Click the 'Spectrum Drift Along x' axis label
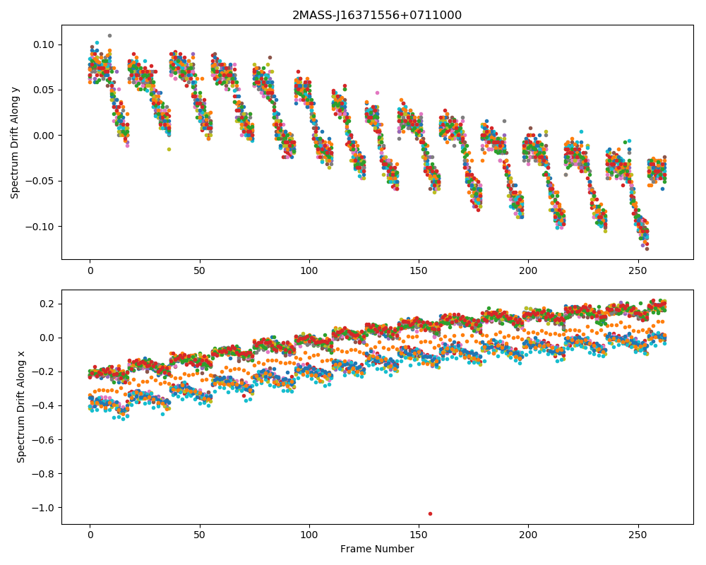 tap(20, 407)
